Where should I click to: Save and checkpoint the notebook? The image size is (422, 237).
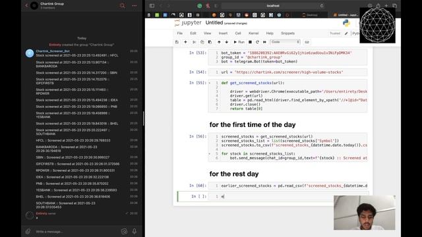click(177, 42)
